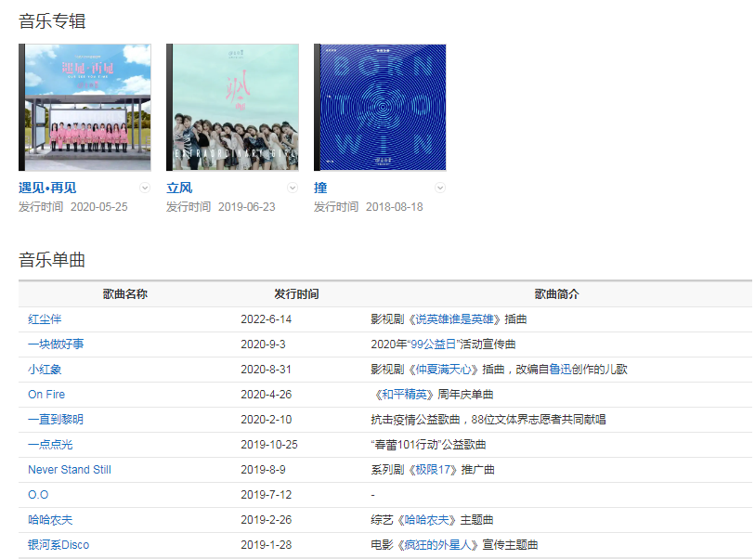Open the song 红尘伴
This screenshot has width=755, height=559.
[x=45, y=319]
